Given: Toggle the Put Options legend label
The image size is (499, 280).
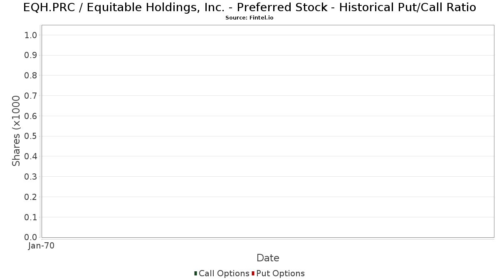Looking at the screenshot, I should tap(280, 273).
